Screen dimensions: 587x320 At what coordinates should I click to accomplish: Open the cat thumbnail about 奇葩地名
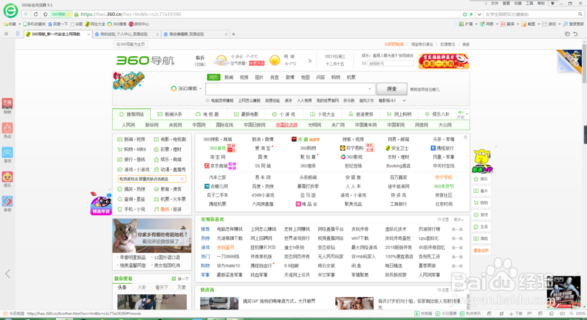pos(152,236)
